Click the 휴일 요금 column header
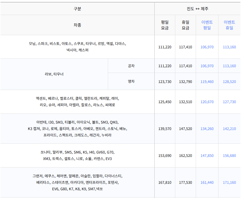 [x=186, y=25]
